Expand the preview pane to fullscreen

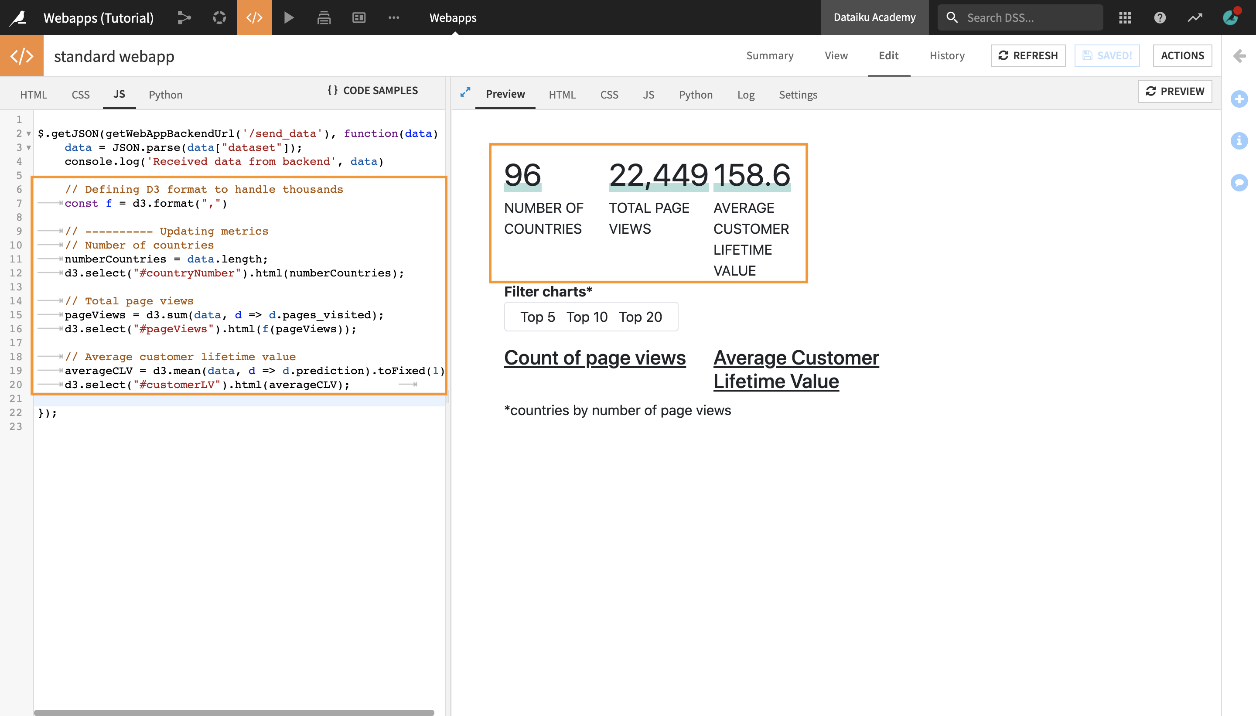[465, 92]
